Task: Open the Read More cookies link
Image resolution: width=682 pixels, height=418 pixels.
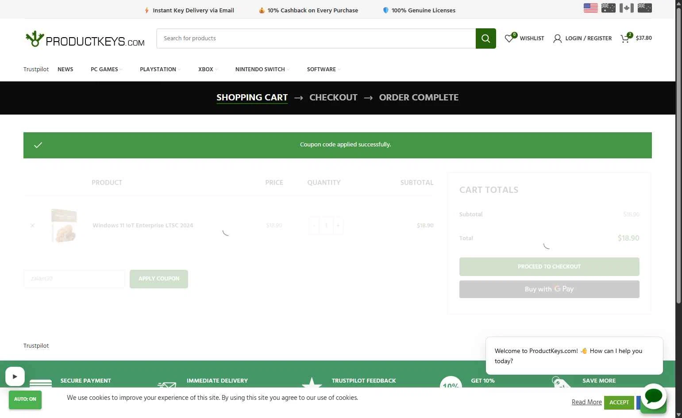Action: [586, 402]
